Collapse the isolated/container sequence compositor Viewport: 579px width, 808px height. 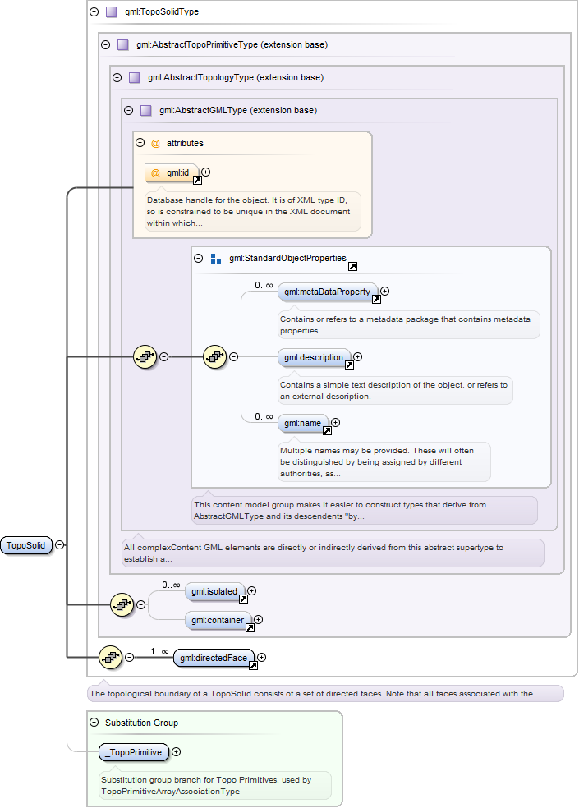(x=140, y=605)
